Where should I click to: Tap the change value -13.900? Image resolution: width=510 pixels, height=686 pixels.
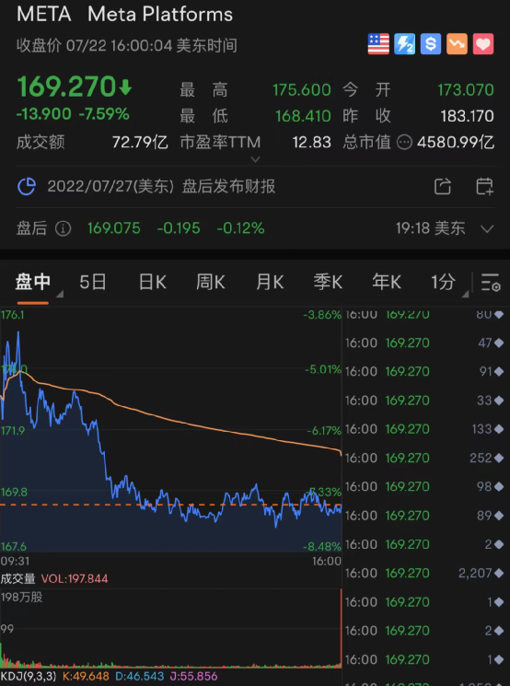coord(44,114)
